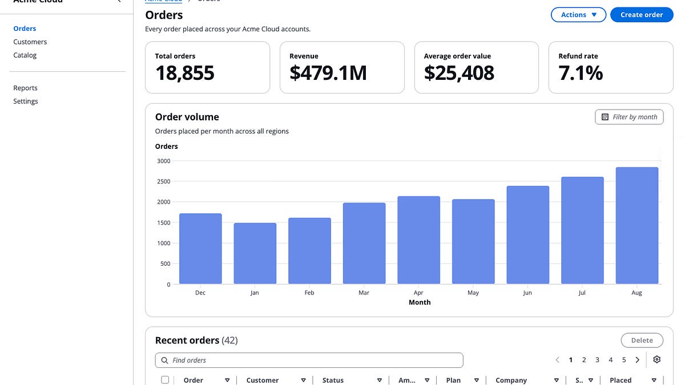Click the Orders page title

(x=164, y=15)
